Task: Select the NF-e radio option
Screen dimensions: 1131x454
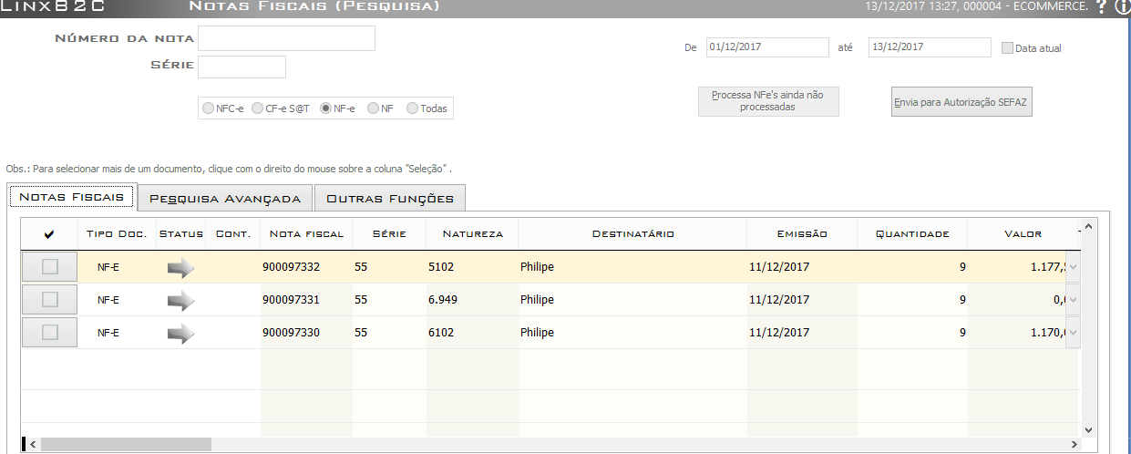Action: point(325,108)
